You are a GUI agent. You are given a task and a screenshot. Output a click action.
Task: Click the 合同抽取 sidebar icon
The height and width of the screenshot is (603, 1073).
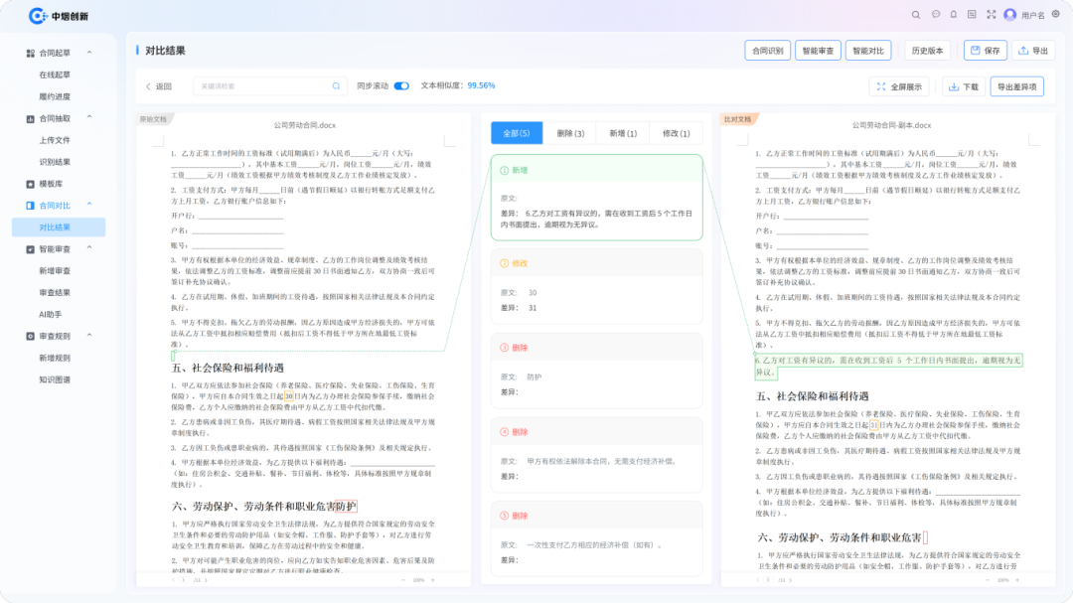coord(30,118)
